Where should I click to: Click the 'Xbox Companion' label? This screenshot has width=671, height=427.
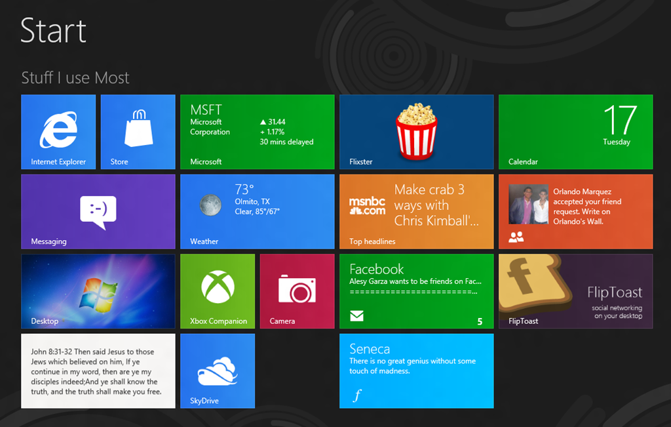[x=218, y=321]
